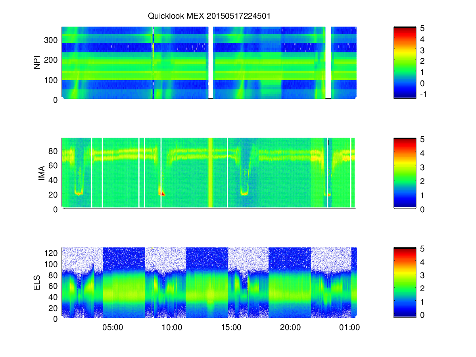Click the NPI spectrogram panel
476x357 pixels.
point(209,63)
